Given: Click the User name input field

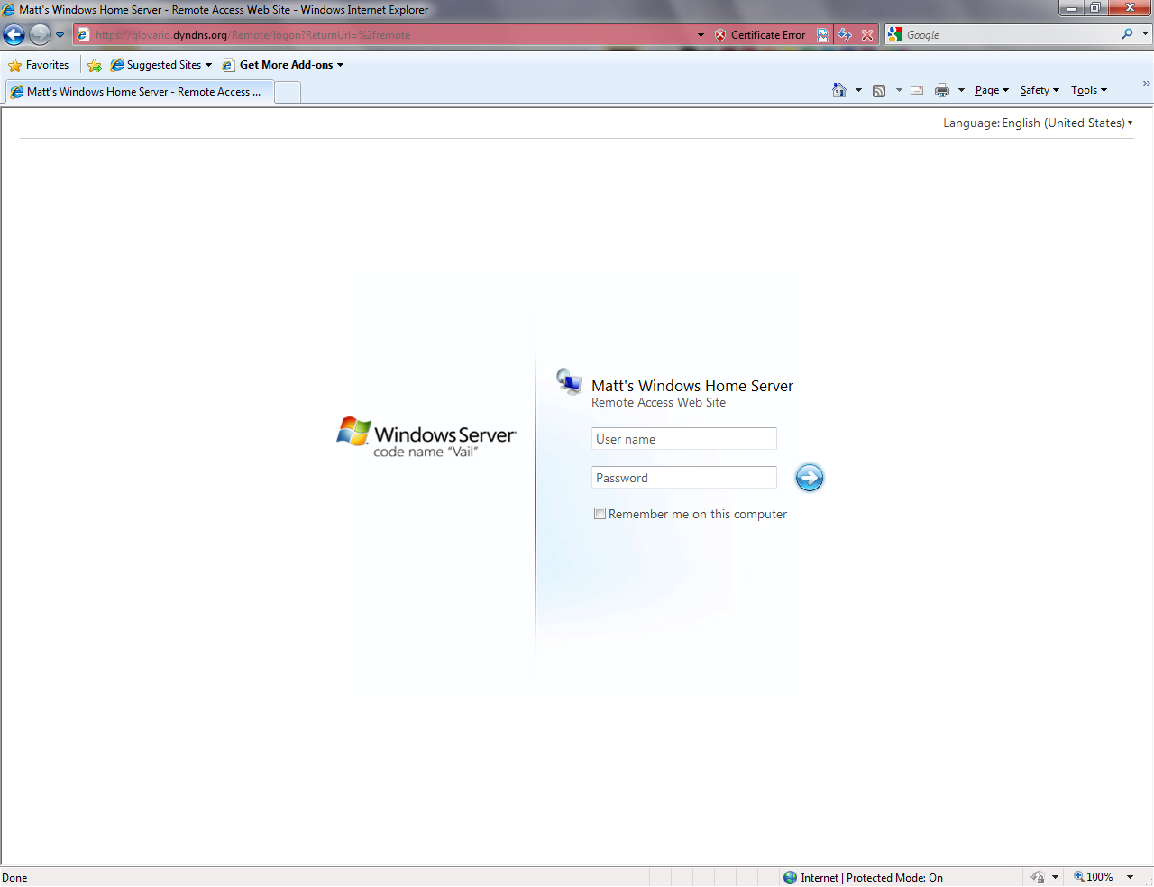Looking at the screenshot, I should pyautogui.click(x=684, y=439).
